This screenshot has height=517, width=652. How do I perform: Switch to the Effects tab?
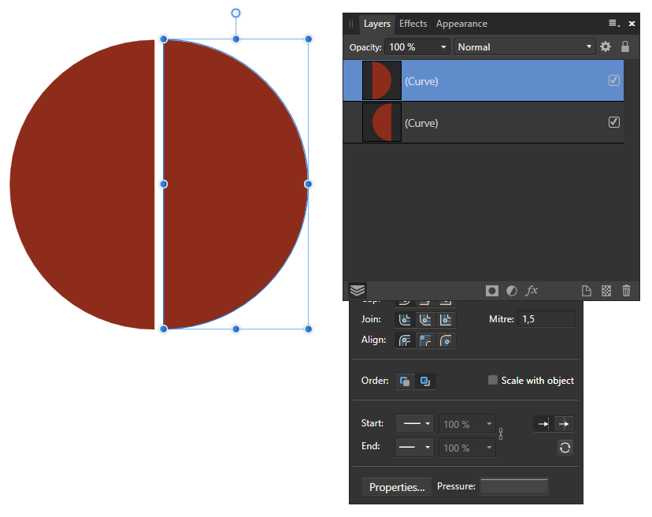413,24
